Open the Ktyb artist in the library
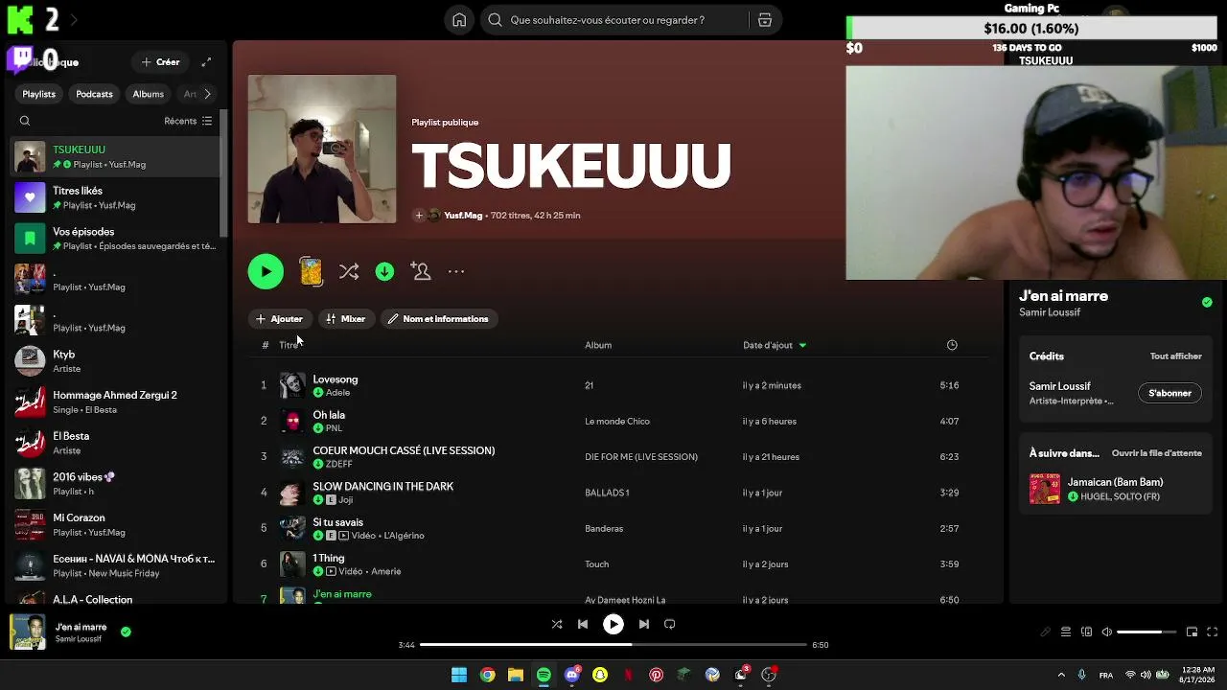The image size is (1227, 690). (x=115, y=361)
